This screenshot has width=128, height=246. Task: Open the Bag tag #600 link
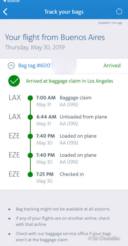[34, 65]
